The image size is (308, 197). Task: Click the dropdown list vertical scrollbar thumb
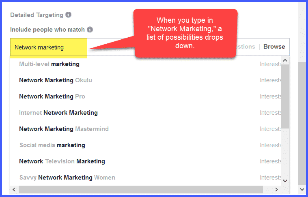coord(285,96)
